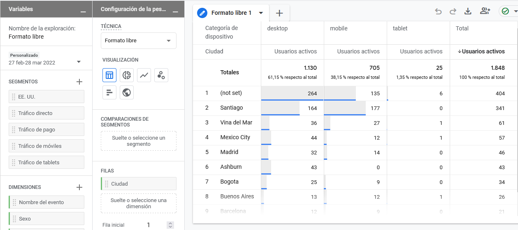Click mobile total value 705
Viewport: 518px width, 230px height.
coord(374,68)
